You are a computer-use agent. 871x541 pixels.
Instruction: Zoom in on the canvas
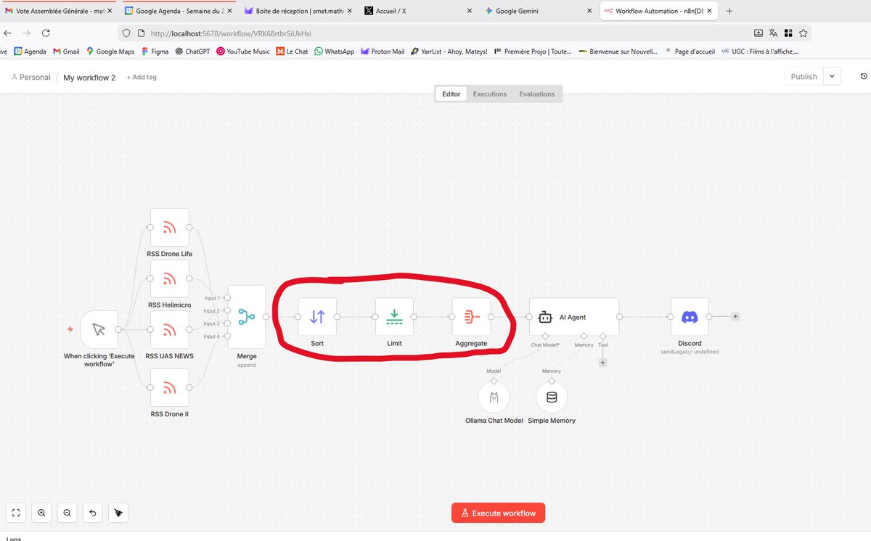coord(41,513)
